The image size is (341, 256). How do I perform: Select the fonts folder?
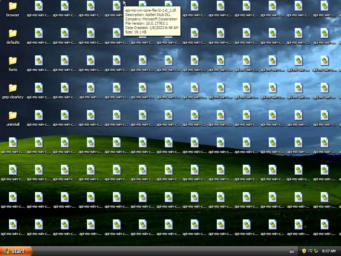pos(13,64)
